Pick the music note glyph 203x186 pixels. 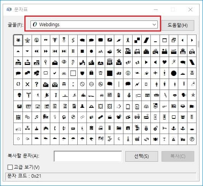(37, 117)
